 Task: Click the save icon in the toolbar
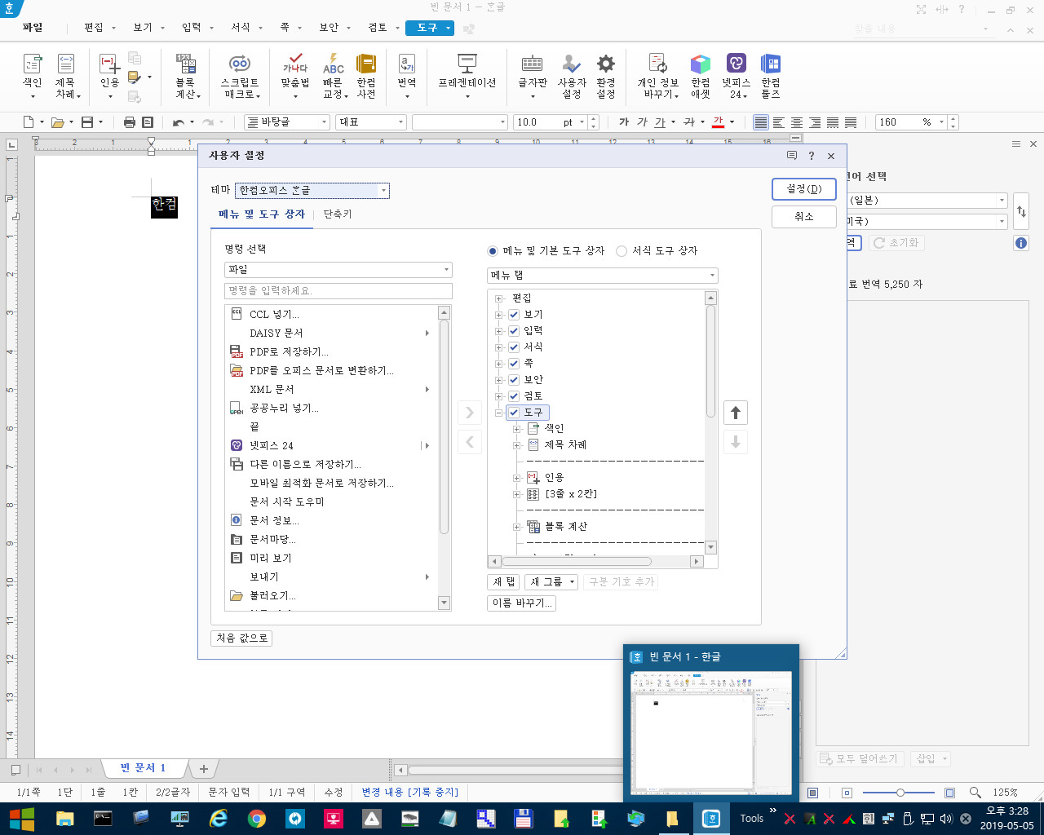click(x=87, y=122)
